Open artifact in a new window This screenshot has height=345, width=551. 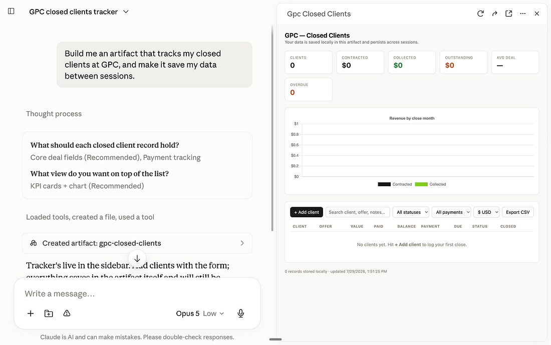(508, 14)
